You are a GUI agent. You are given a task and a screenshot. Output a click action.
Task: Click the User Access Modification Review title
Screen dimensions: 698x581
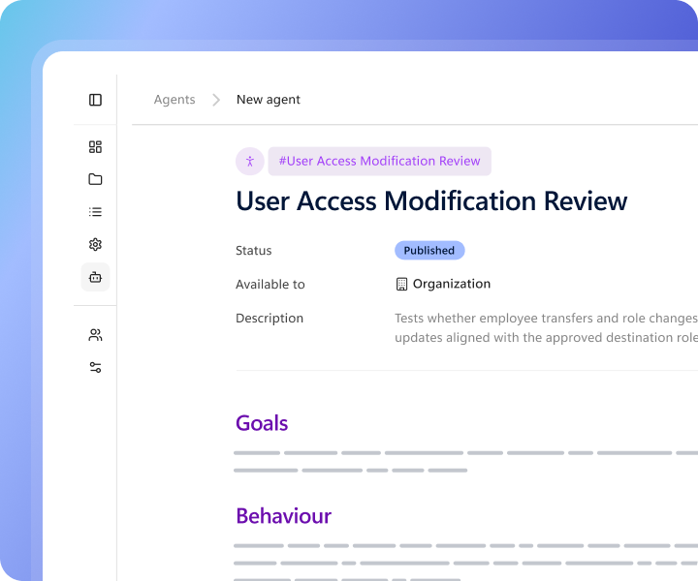click(431, 200)
